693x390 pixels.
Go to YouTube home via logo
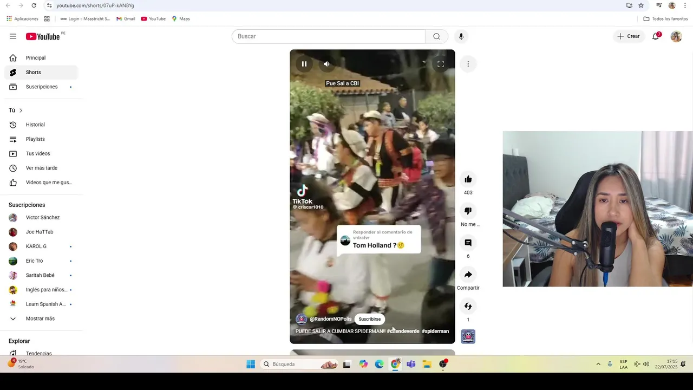click(43, 36)
